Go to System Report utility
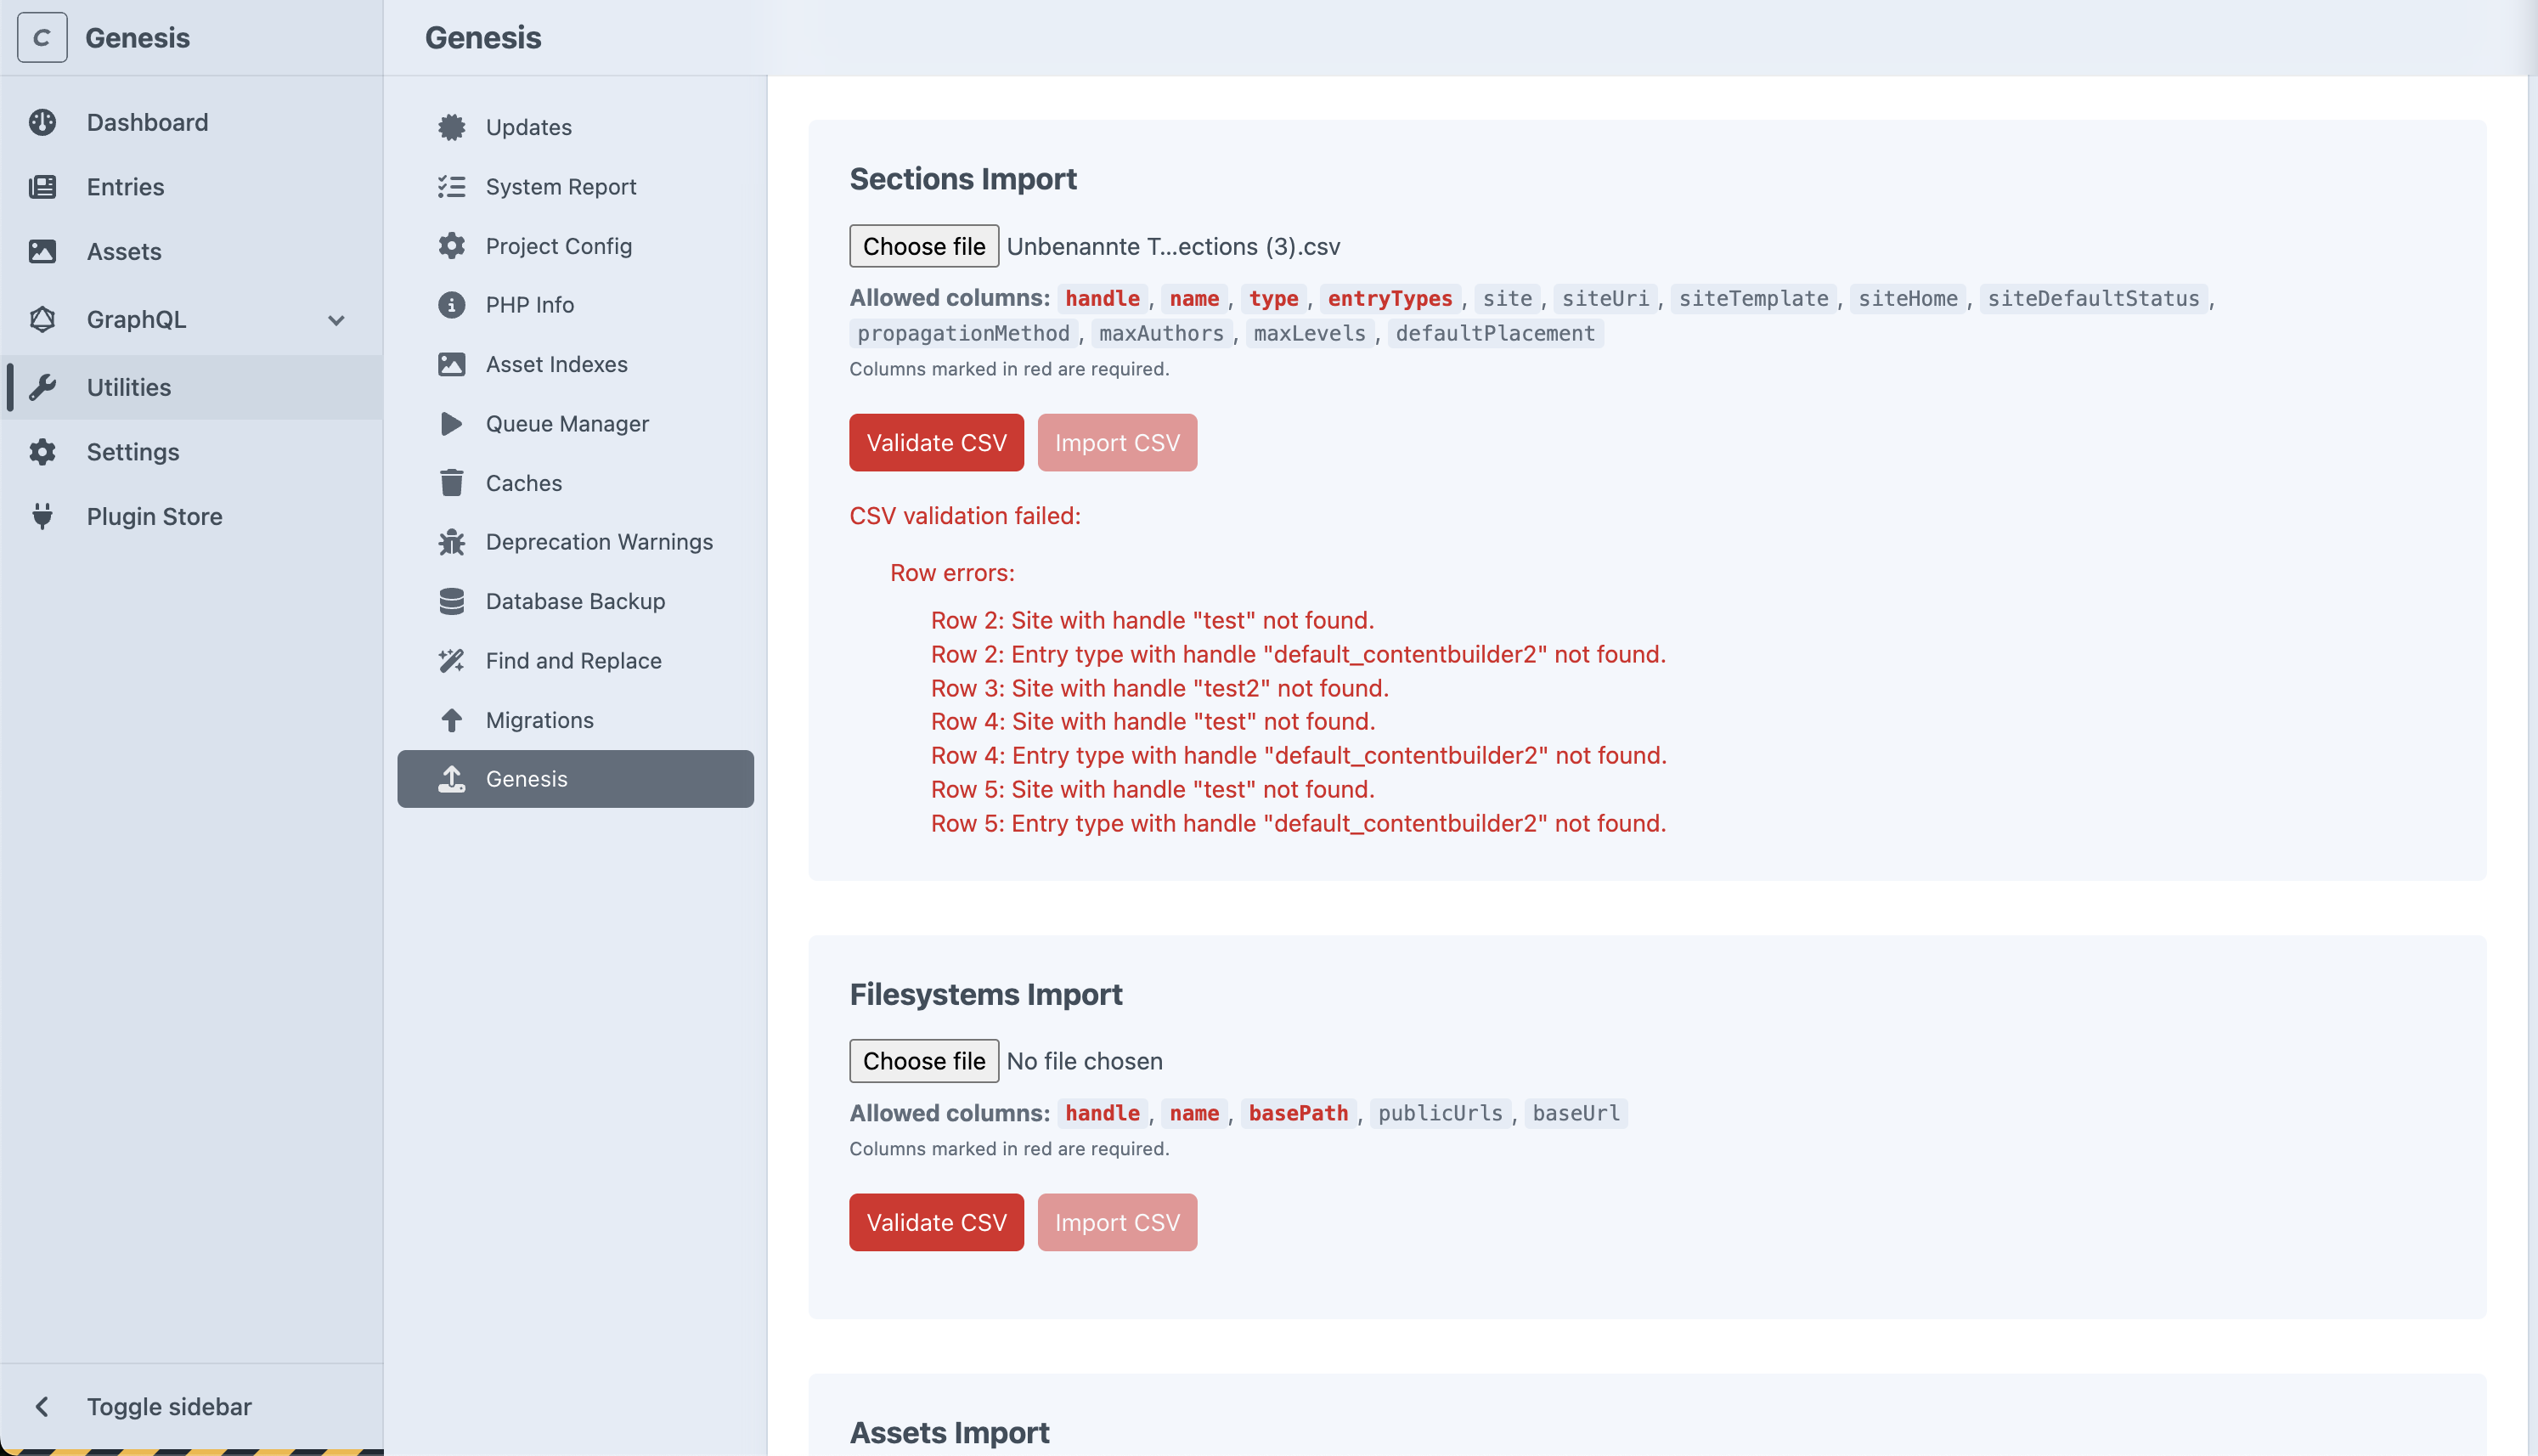The height and width of the screenshot is (1456, 2538). (x=560, y=187)
